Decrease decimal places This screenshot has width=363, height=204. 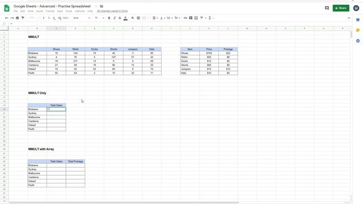coord(54,18)
